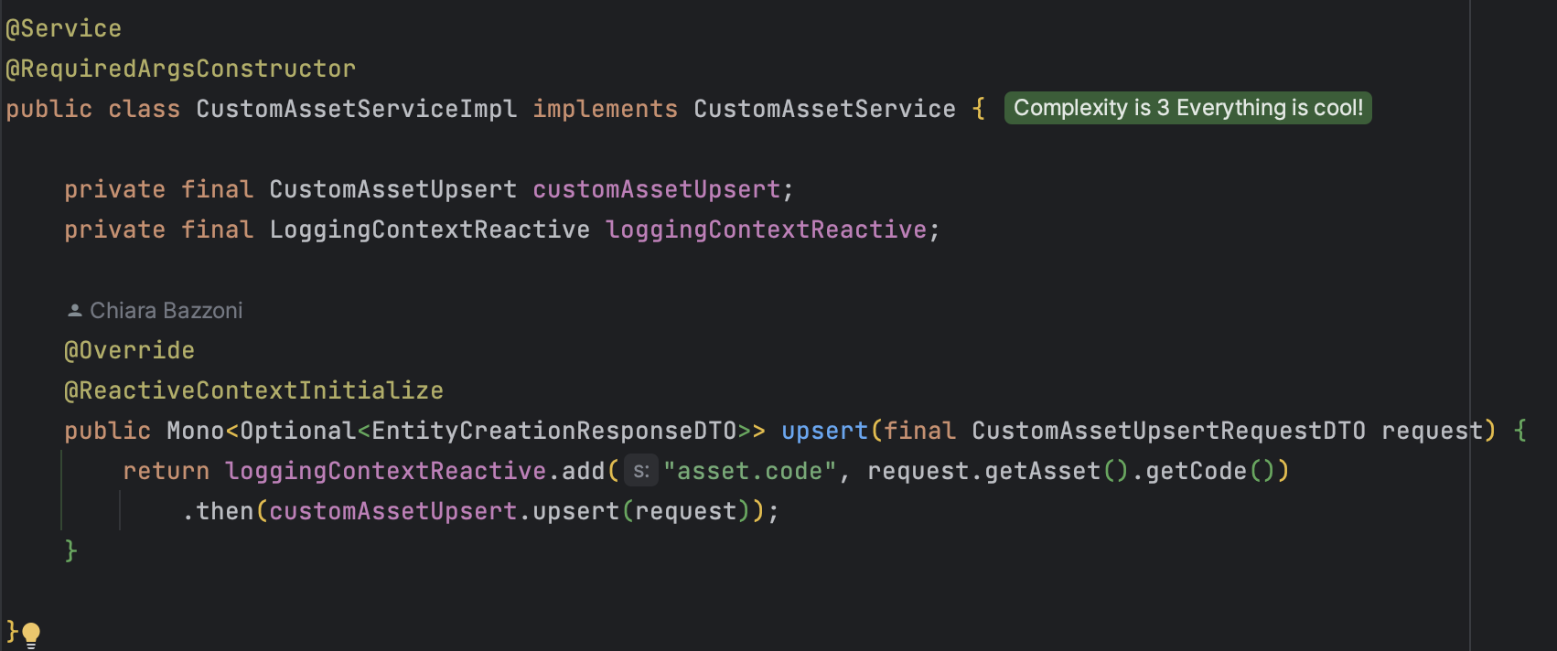The width and height of the screenshot is (1557, 651).
Task: Click the add method call on loggingContextReactive
Action: coord(584,471)
